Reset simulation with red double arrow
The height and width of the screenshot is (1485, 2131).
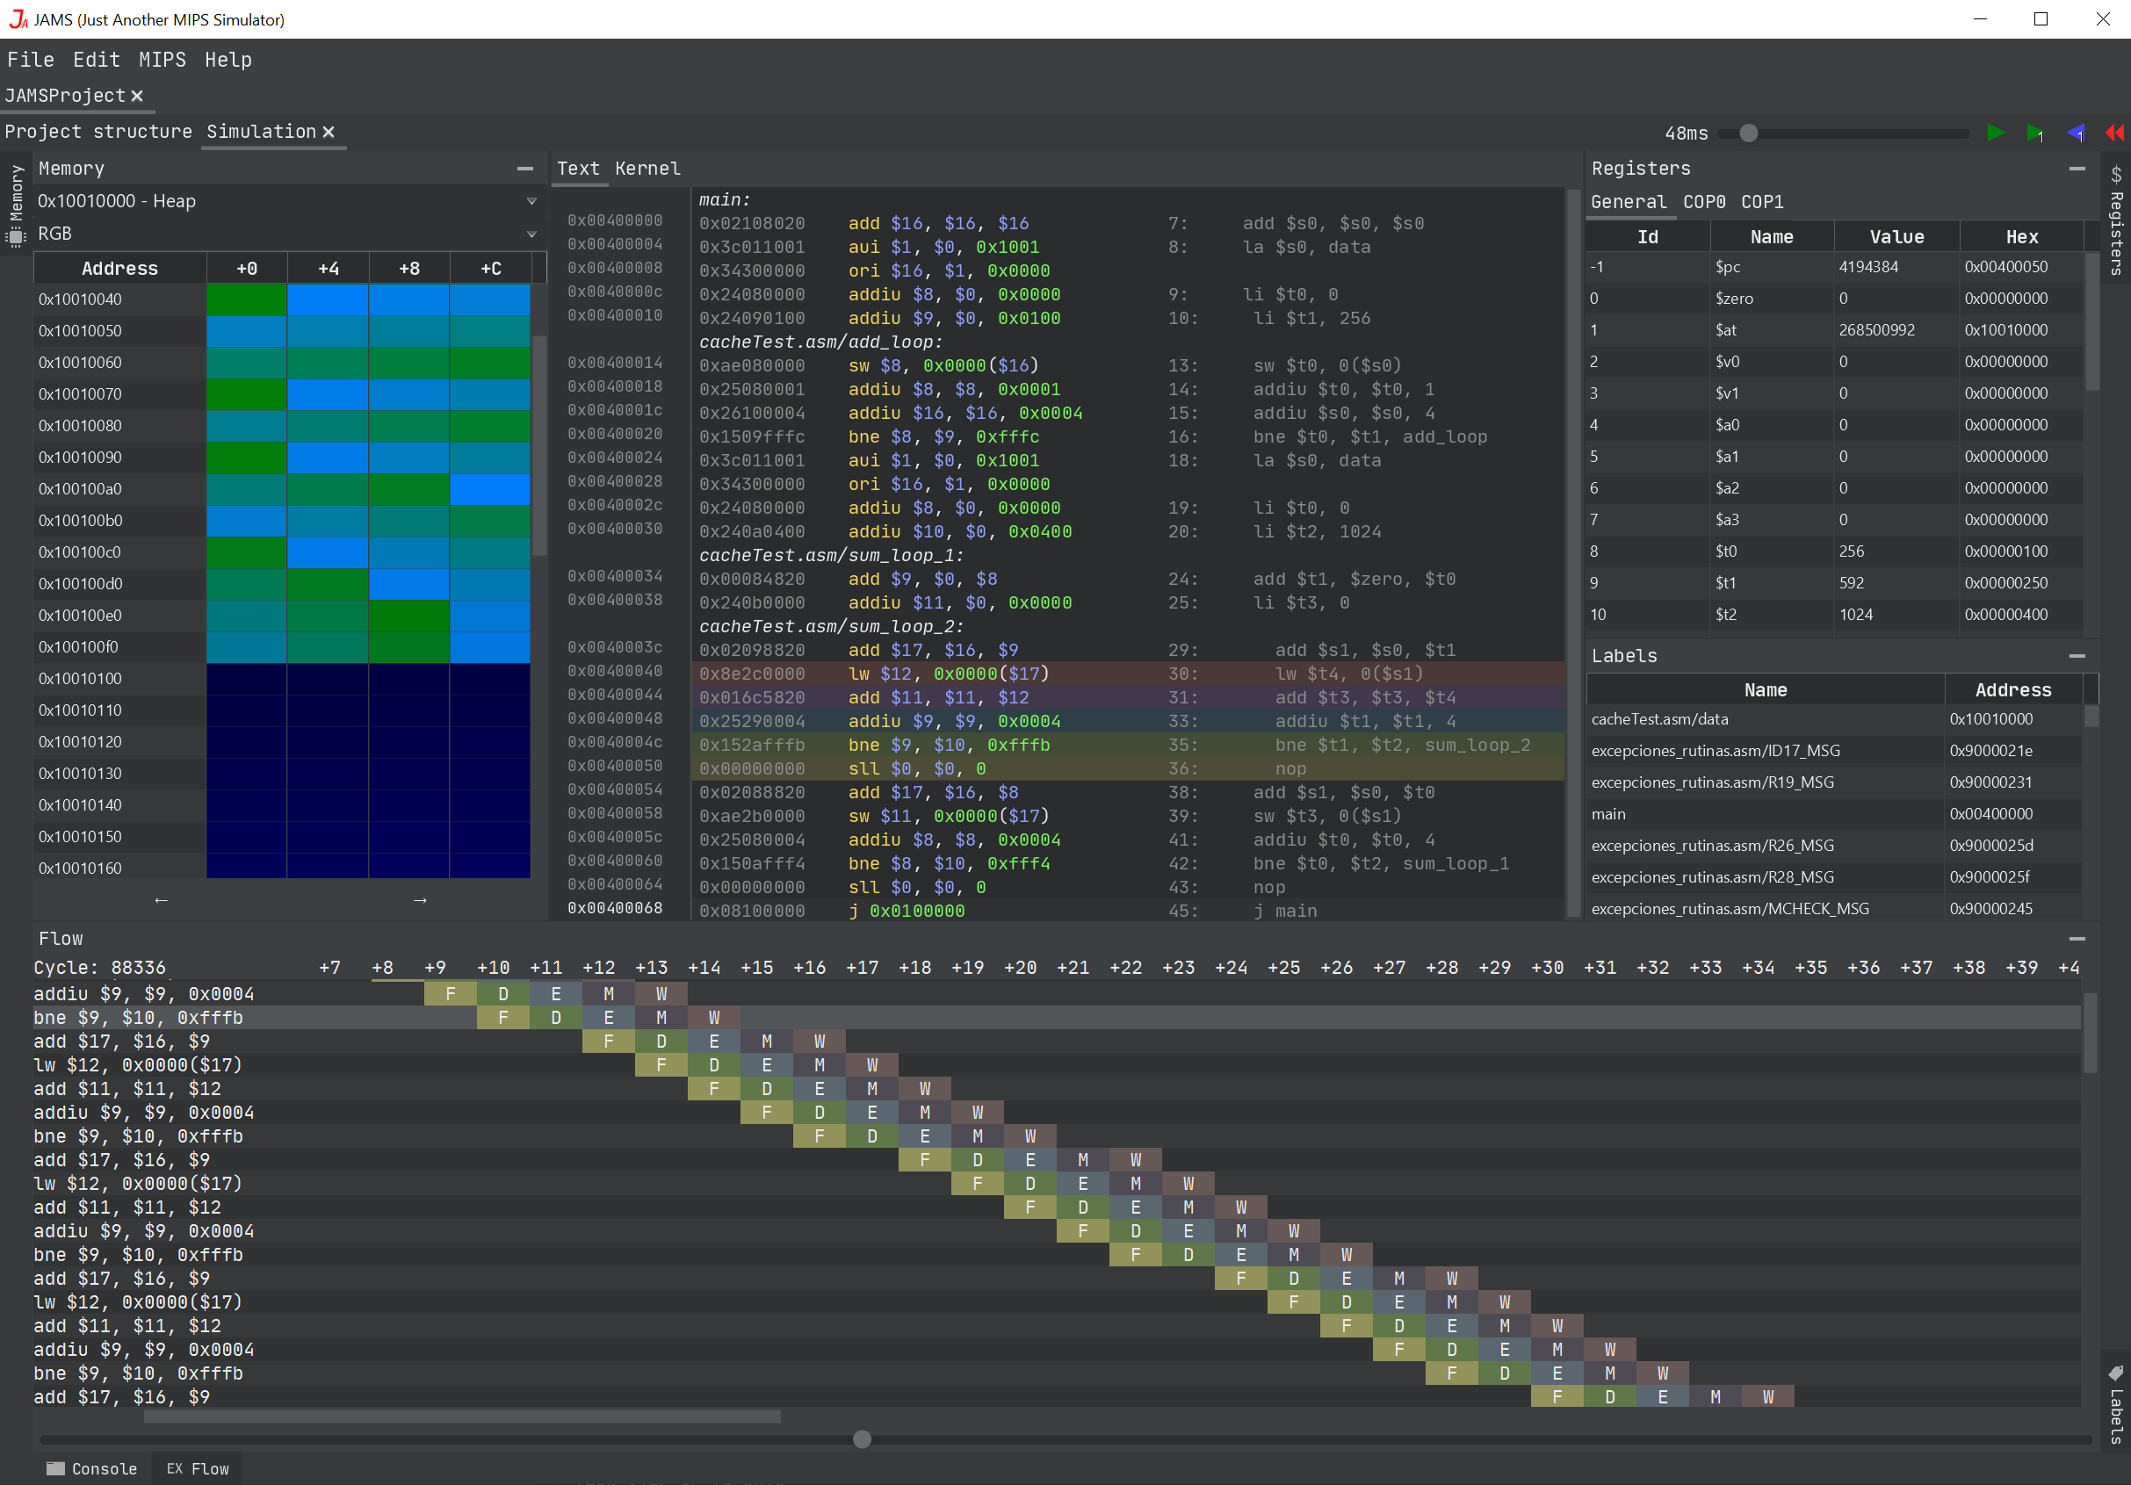pos(2114,133)
